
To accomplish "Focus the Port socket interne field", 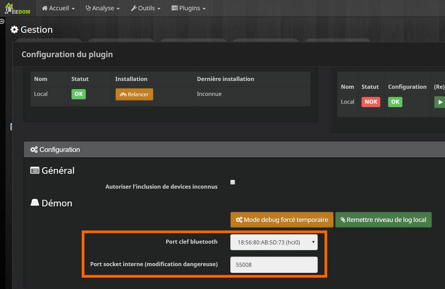I will coord(274,265).
